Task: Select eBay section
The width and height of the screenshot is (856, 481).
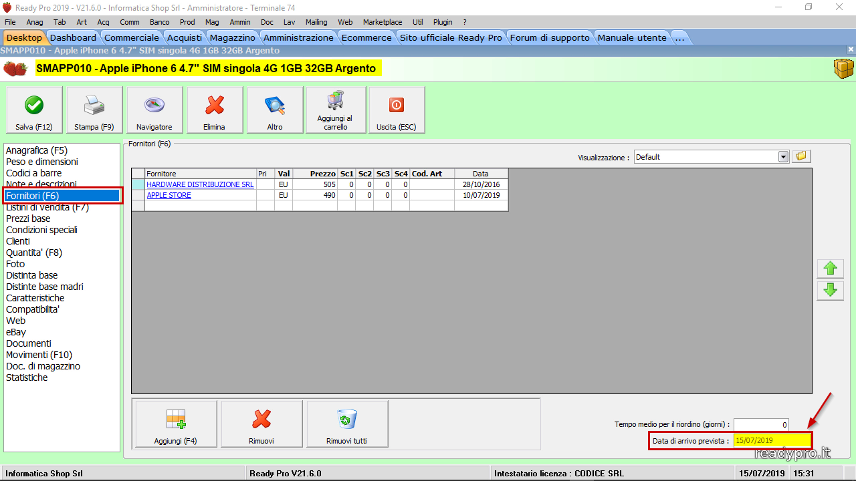Action: [16, 332]
